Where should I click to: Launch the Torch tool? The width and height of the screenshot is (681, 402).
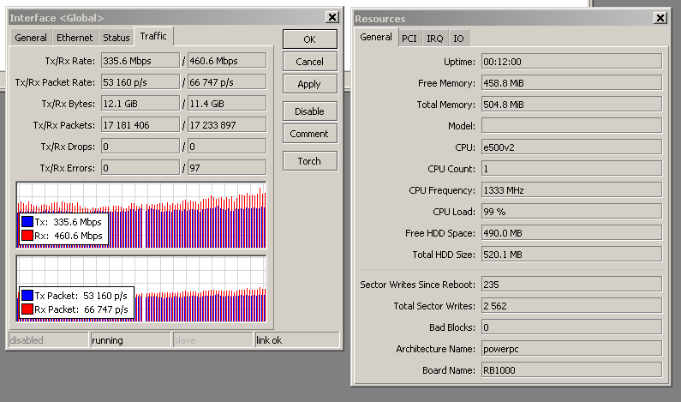tap(309, 161)
